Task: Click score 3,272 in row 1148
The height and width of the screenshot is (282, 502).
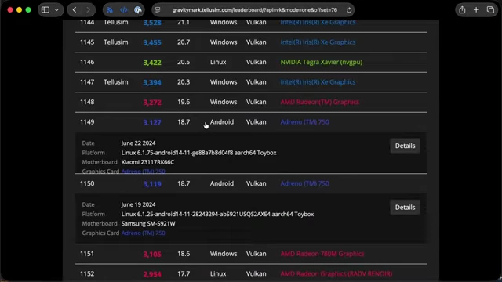Action: [152, 103]
